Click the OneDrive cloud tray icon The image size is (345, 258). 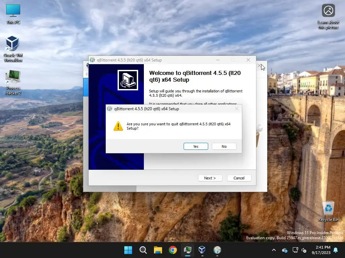284,250
